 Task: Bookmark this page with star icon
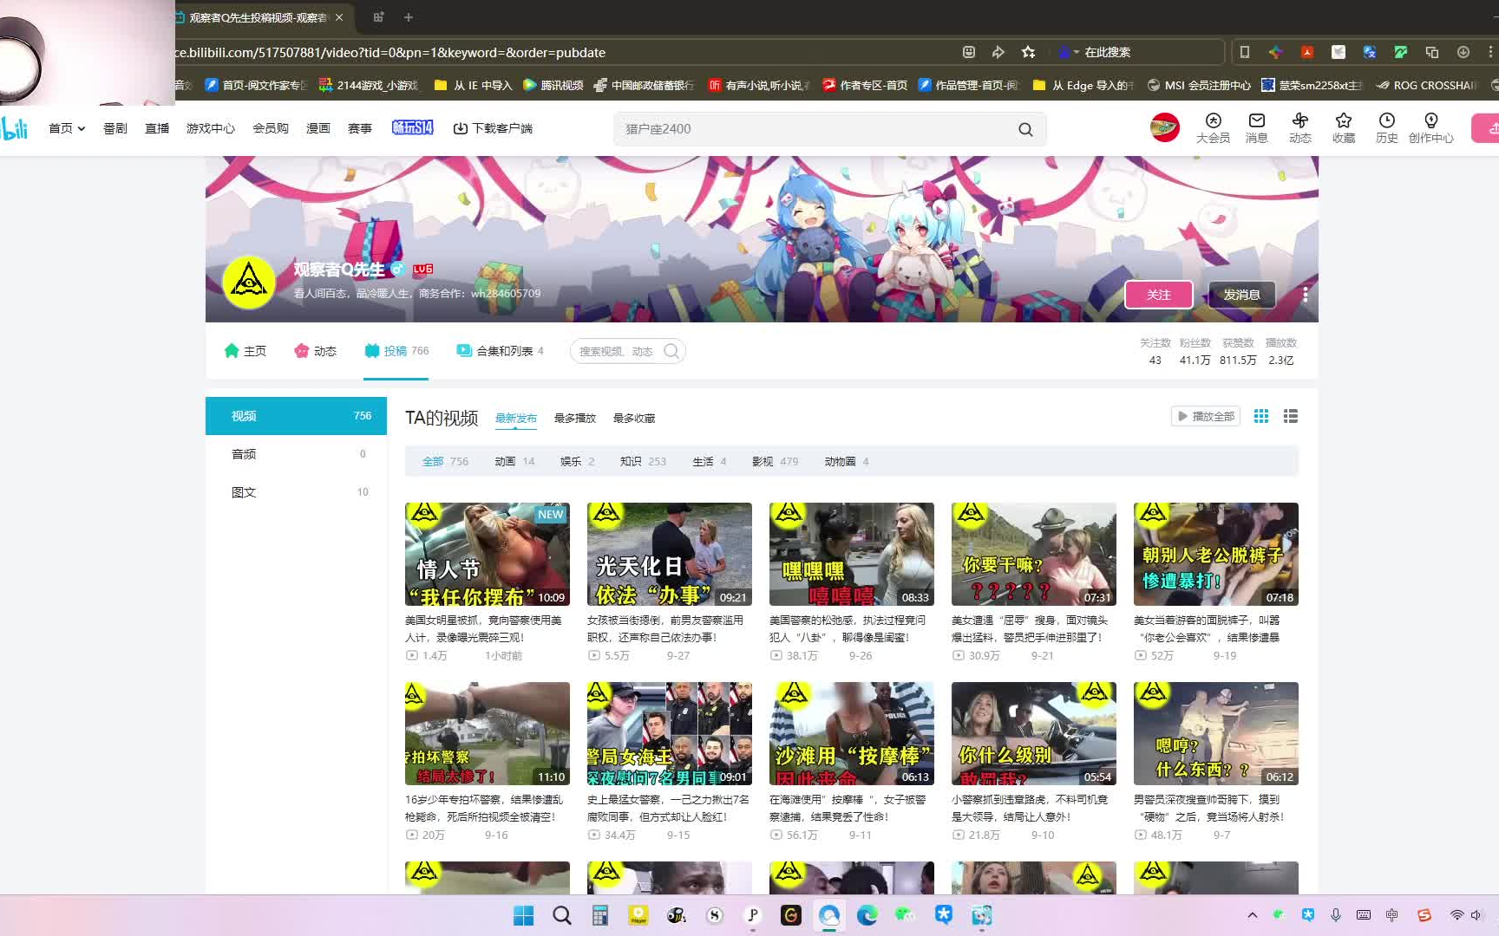tap(1029, 52)
